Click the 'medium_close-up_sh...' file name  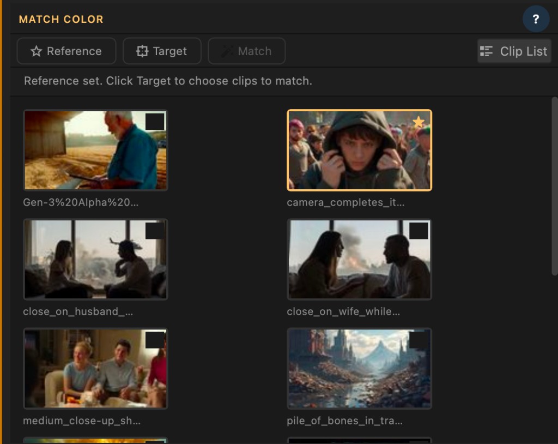[x=82, y=421]
